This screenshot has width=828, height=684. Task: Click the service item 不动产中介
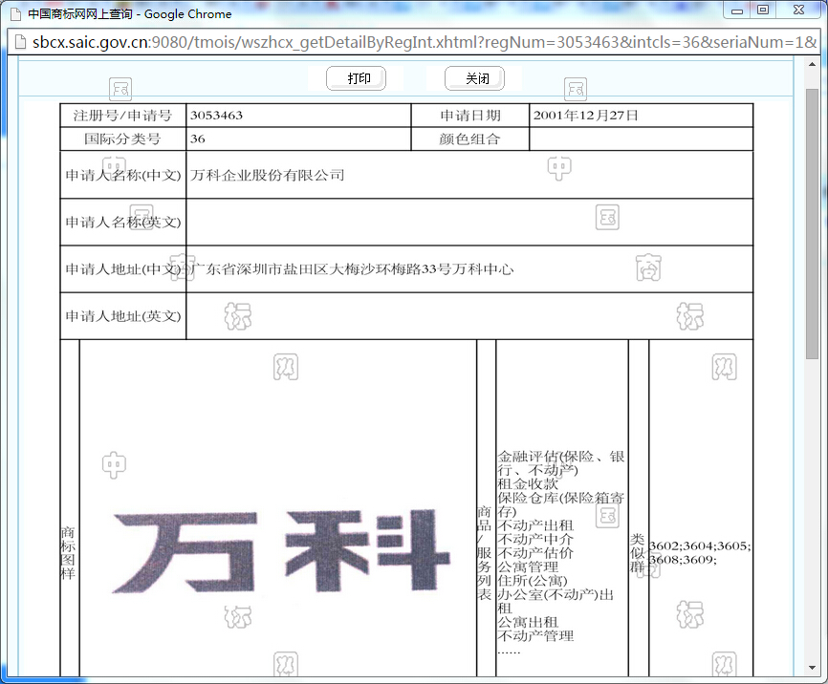[535, 539]
